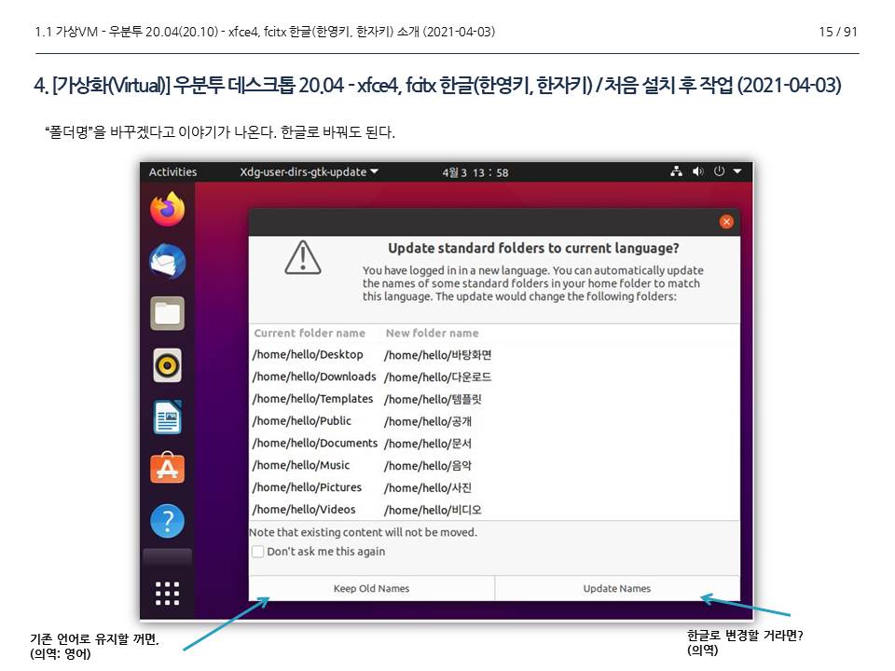Open the Xdg-user-dirs-gtk-update app menu
The image size is (895, 671).
(309, 171)
